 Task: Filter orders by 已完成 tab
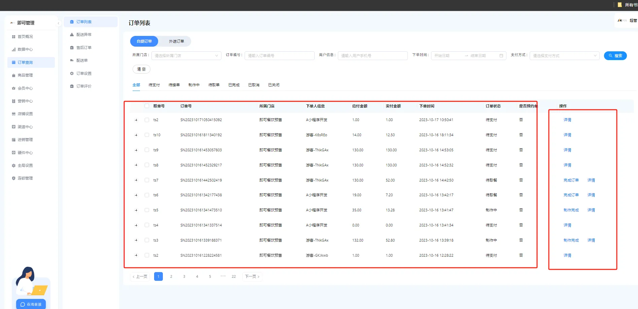[x=234, y=85]
